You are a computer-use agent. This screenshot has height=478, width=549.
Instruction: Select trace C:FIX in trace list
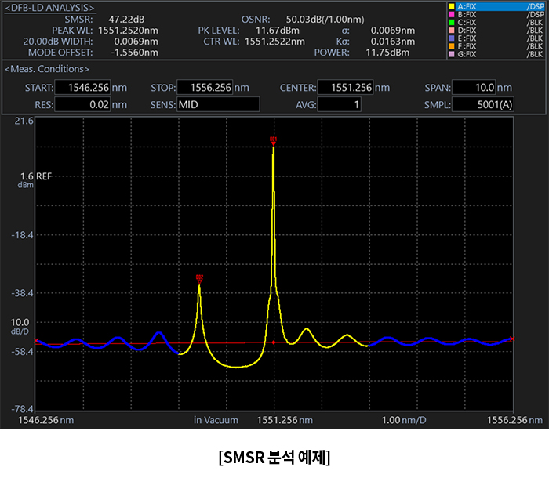tap(496, 23)
